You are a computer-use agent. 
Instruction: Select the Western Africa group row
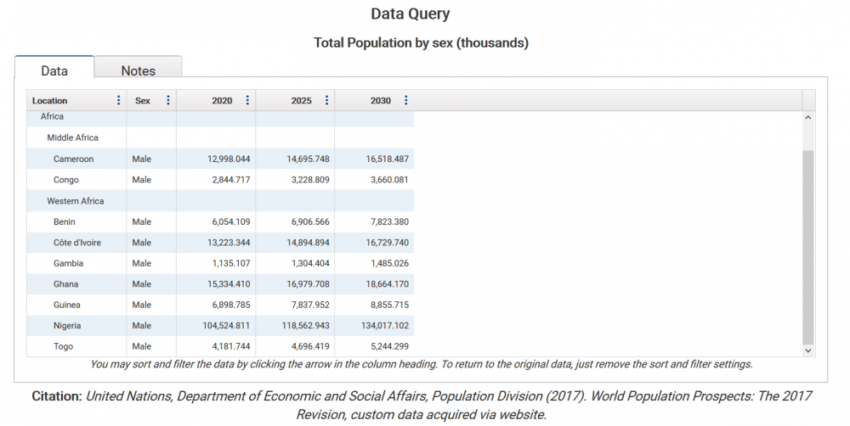click(x=220, y=201)
